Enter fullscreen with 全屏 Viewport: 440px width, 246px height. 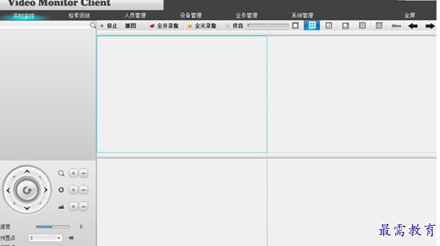409,16
